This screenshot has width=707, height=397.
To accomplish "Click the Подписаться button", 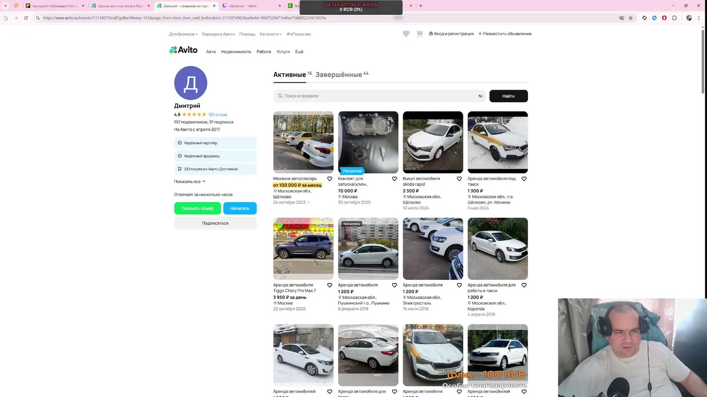I will coord(215,223).
